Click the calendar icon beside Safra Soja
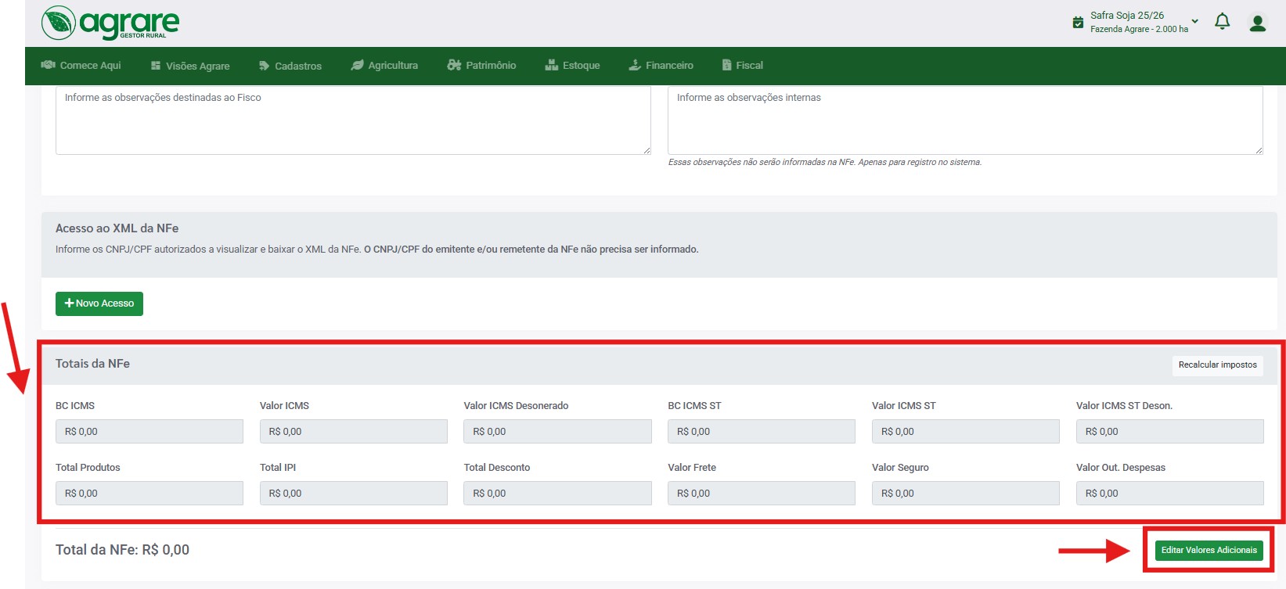The image size is (1286, 589). [x=1078, y=23]
